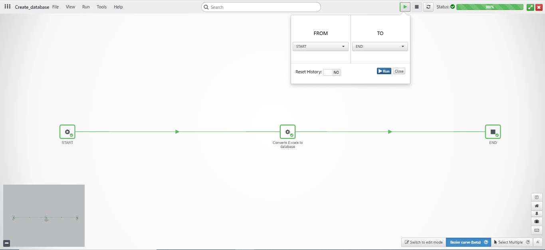The height and width of the screenshot is (250, 545).
Task: Click the Refresh status icon
Action: (x=428, y=7)
